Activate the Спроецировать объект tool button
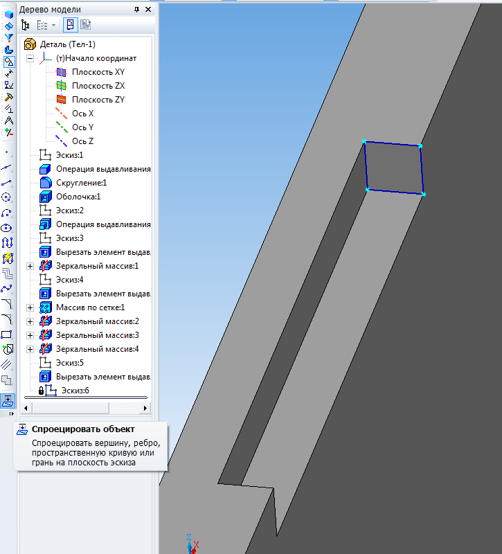The image size is (502, 554). (8, 401)
